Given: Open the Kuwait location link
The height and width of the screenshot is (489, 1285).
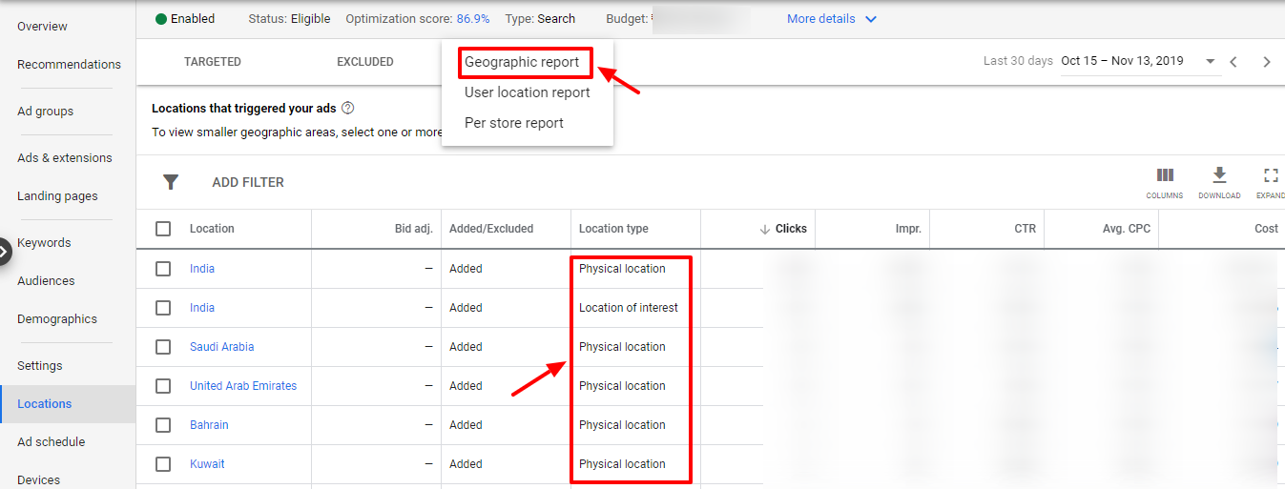Looking at the screenshot, I should point(207,464).
